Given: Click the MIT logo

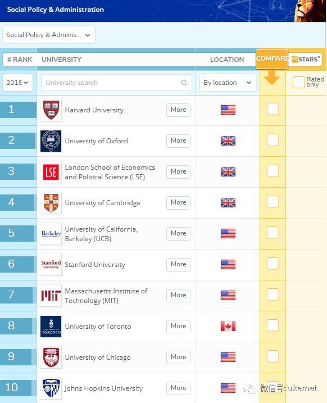Looking at the screenshot, I should (51, 296).
